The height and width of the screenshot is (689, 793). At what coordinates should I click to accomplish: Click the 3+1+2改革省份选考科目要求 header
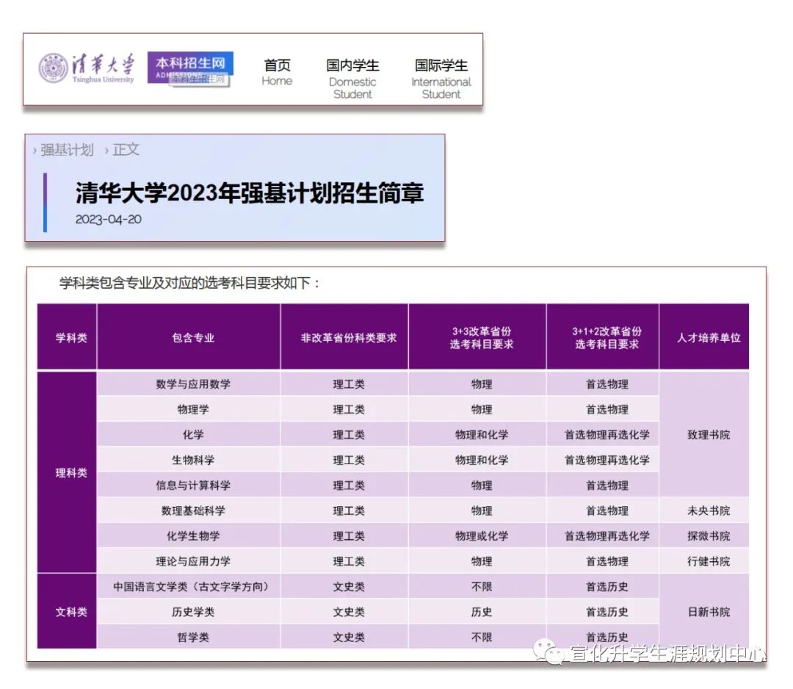(x=603, y=337)
